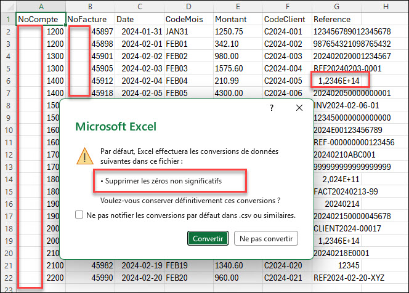Select reference 987654321098765432
The height and width of the screenshot is (293, 409).
pos(352,44)
